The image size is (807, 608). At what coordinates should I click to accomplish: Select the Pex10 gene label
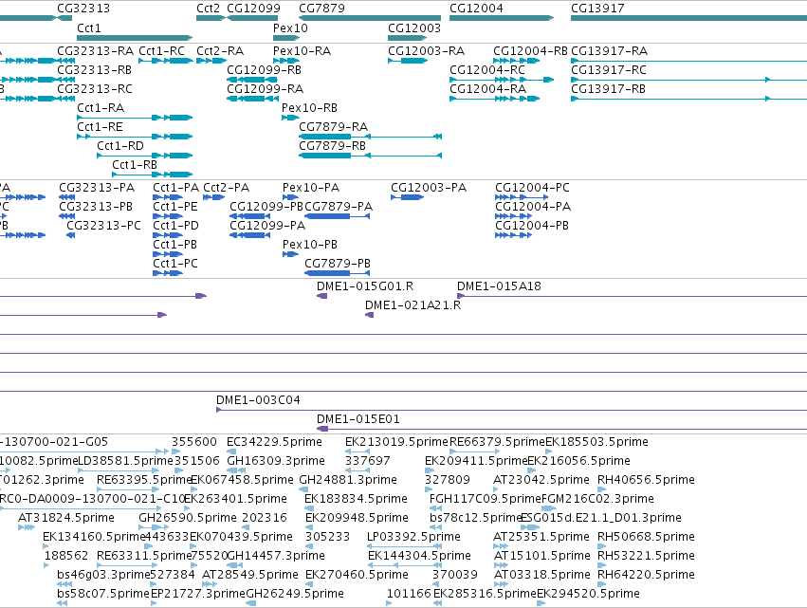click(290, 28)
